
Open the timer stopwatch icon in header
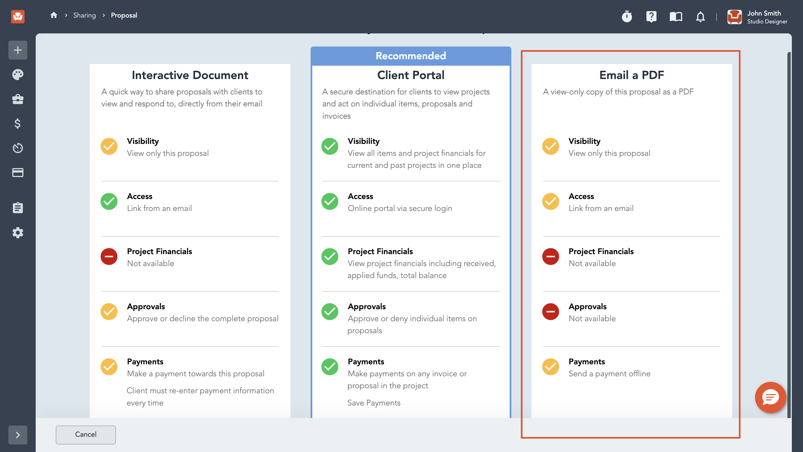click(627, 16)
